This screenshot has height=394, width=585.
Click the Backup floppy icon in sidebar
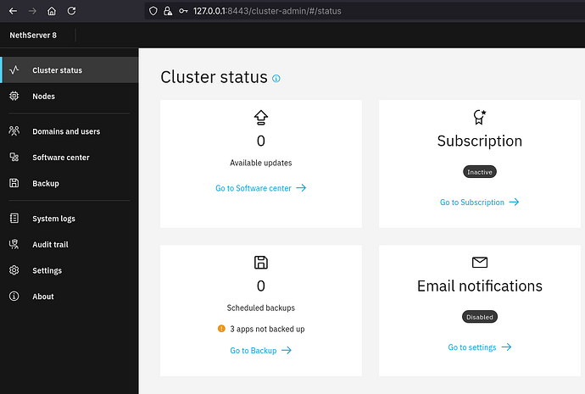point(14,183)
